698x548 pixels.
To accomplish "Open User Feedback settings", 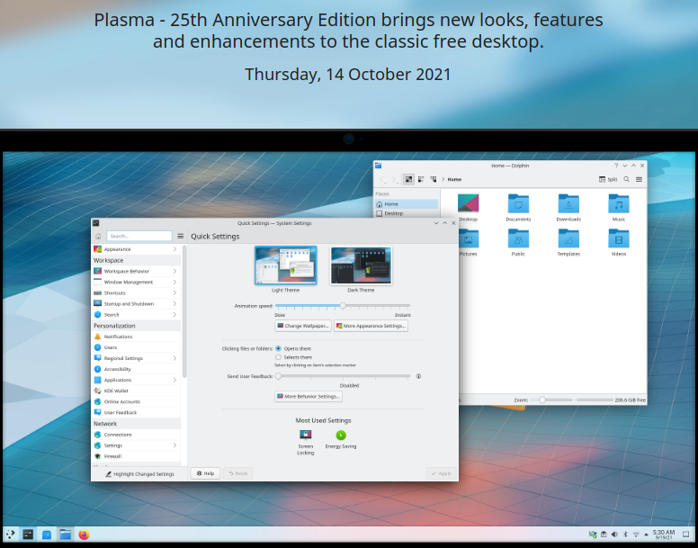I will 136,413.
